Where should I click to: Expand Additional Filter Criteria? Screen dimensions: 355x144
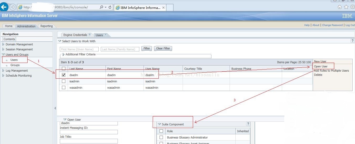point(63,54)
